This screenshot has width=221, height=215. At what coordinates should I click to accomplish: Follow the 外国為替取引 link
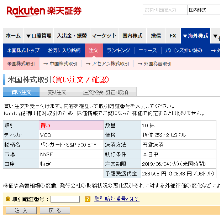click(x=154, y=64)
